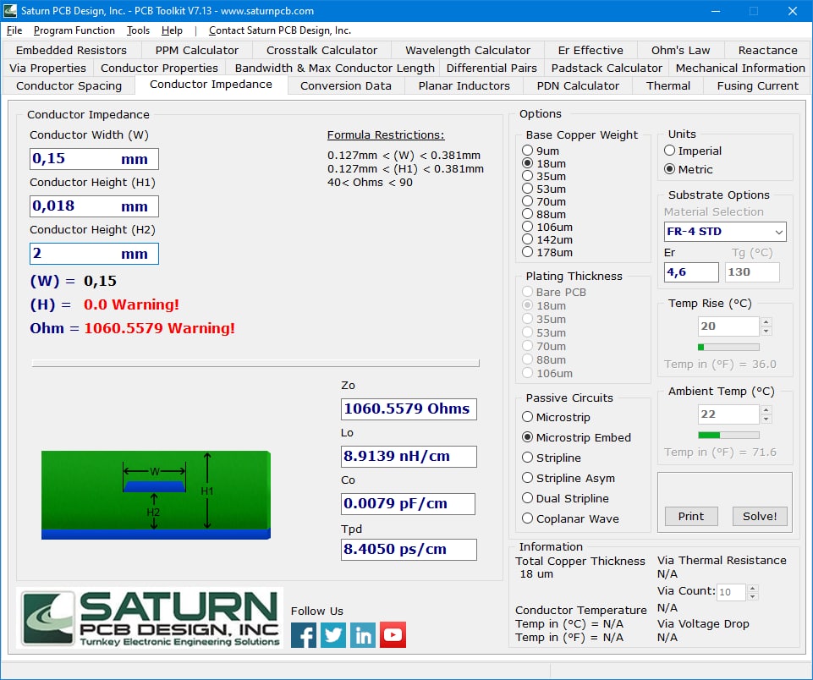Click Conductor Height (H1) input field
The image size is (813, 680).
pos(94,206)
